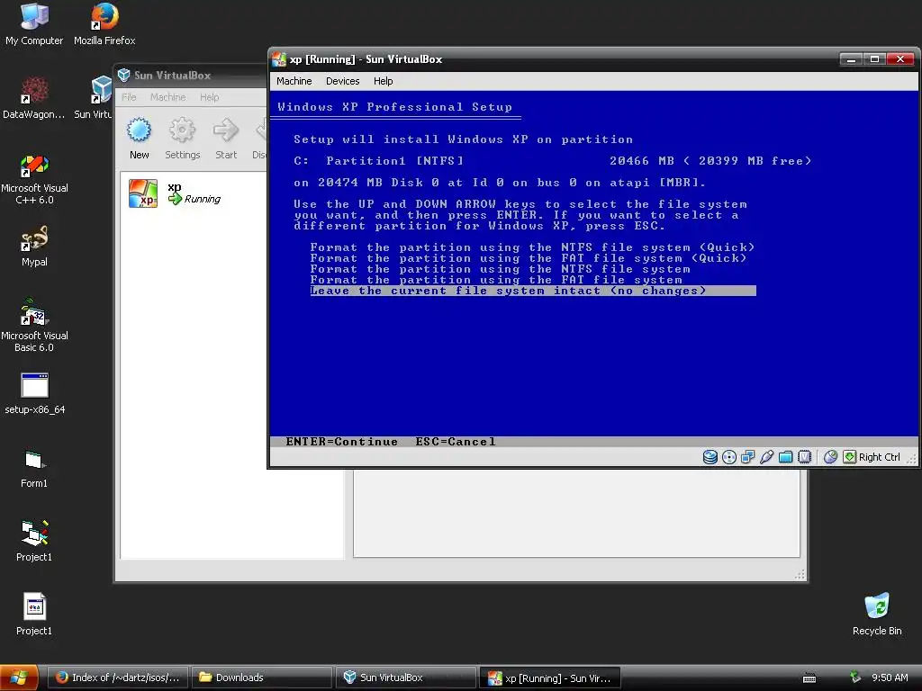
Task: Click the virtualization (V chip) status icon
Action: [804, 457]
